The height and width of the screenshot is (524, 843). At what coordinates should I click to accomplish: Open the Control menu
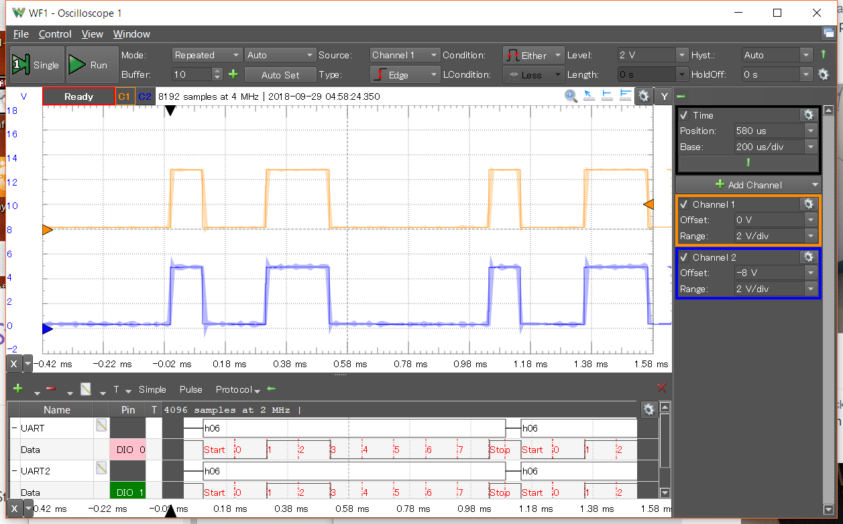point(55,34)
